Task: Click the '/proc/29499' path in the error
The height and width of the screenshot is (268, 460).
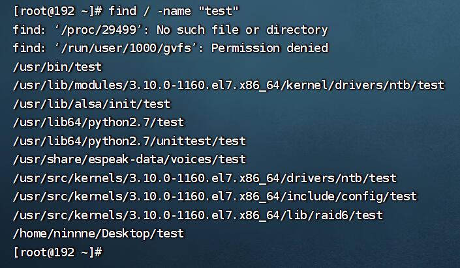Action: point(97,30)
